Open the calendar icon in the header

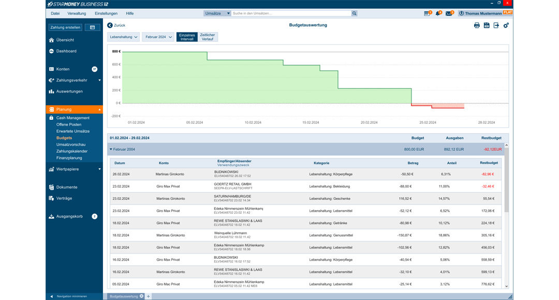[426, 13]
